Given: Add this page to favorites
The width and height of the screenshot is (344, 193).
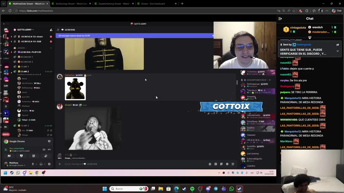Looking at the screenshot, I should 294,11.
